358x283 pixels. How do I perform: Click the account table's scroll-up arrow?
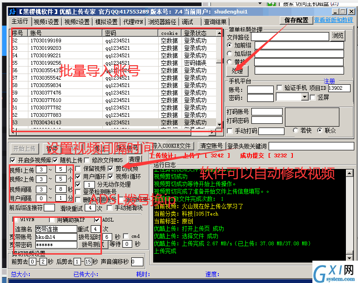coord(219,34)
